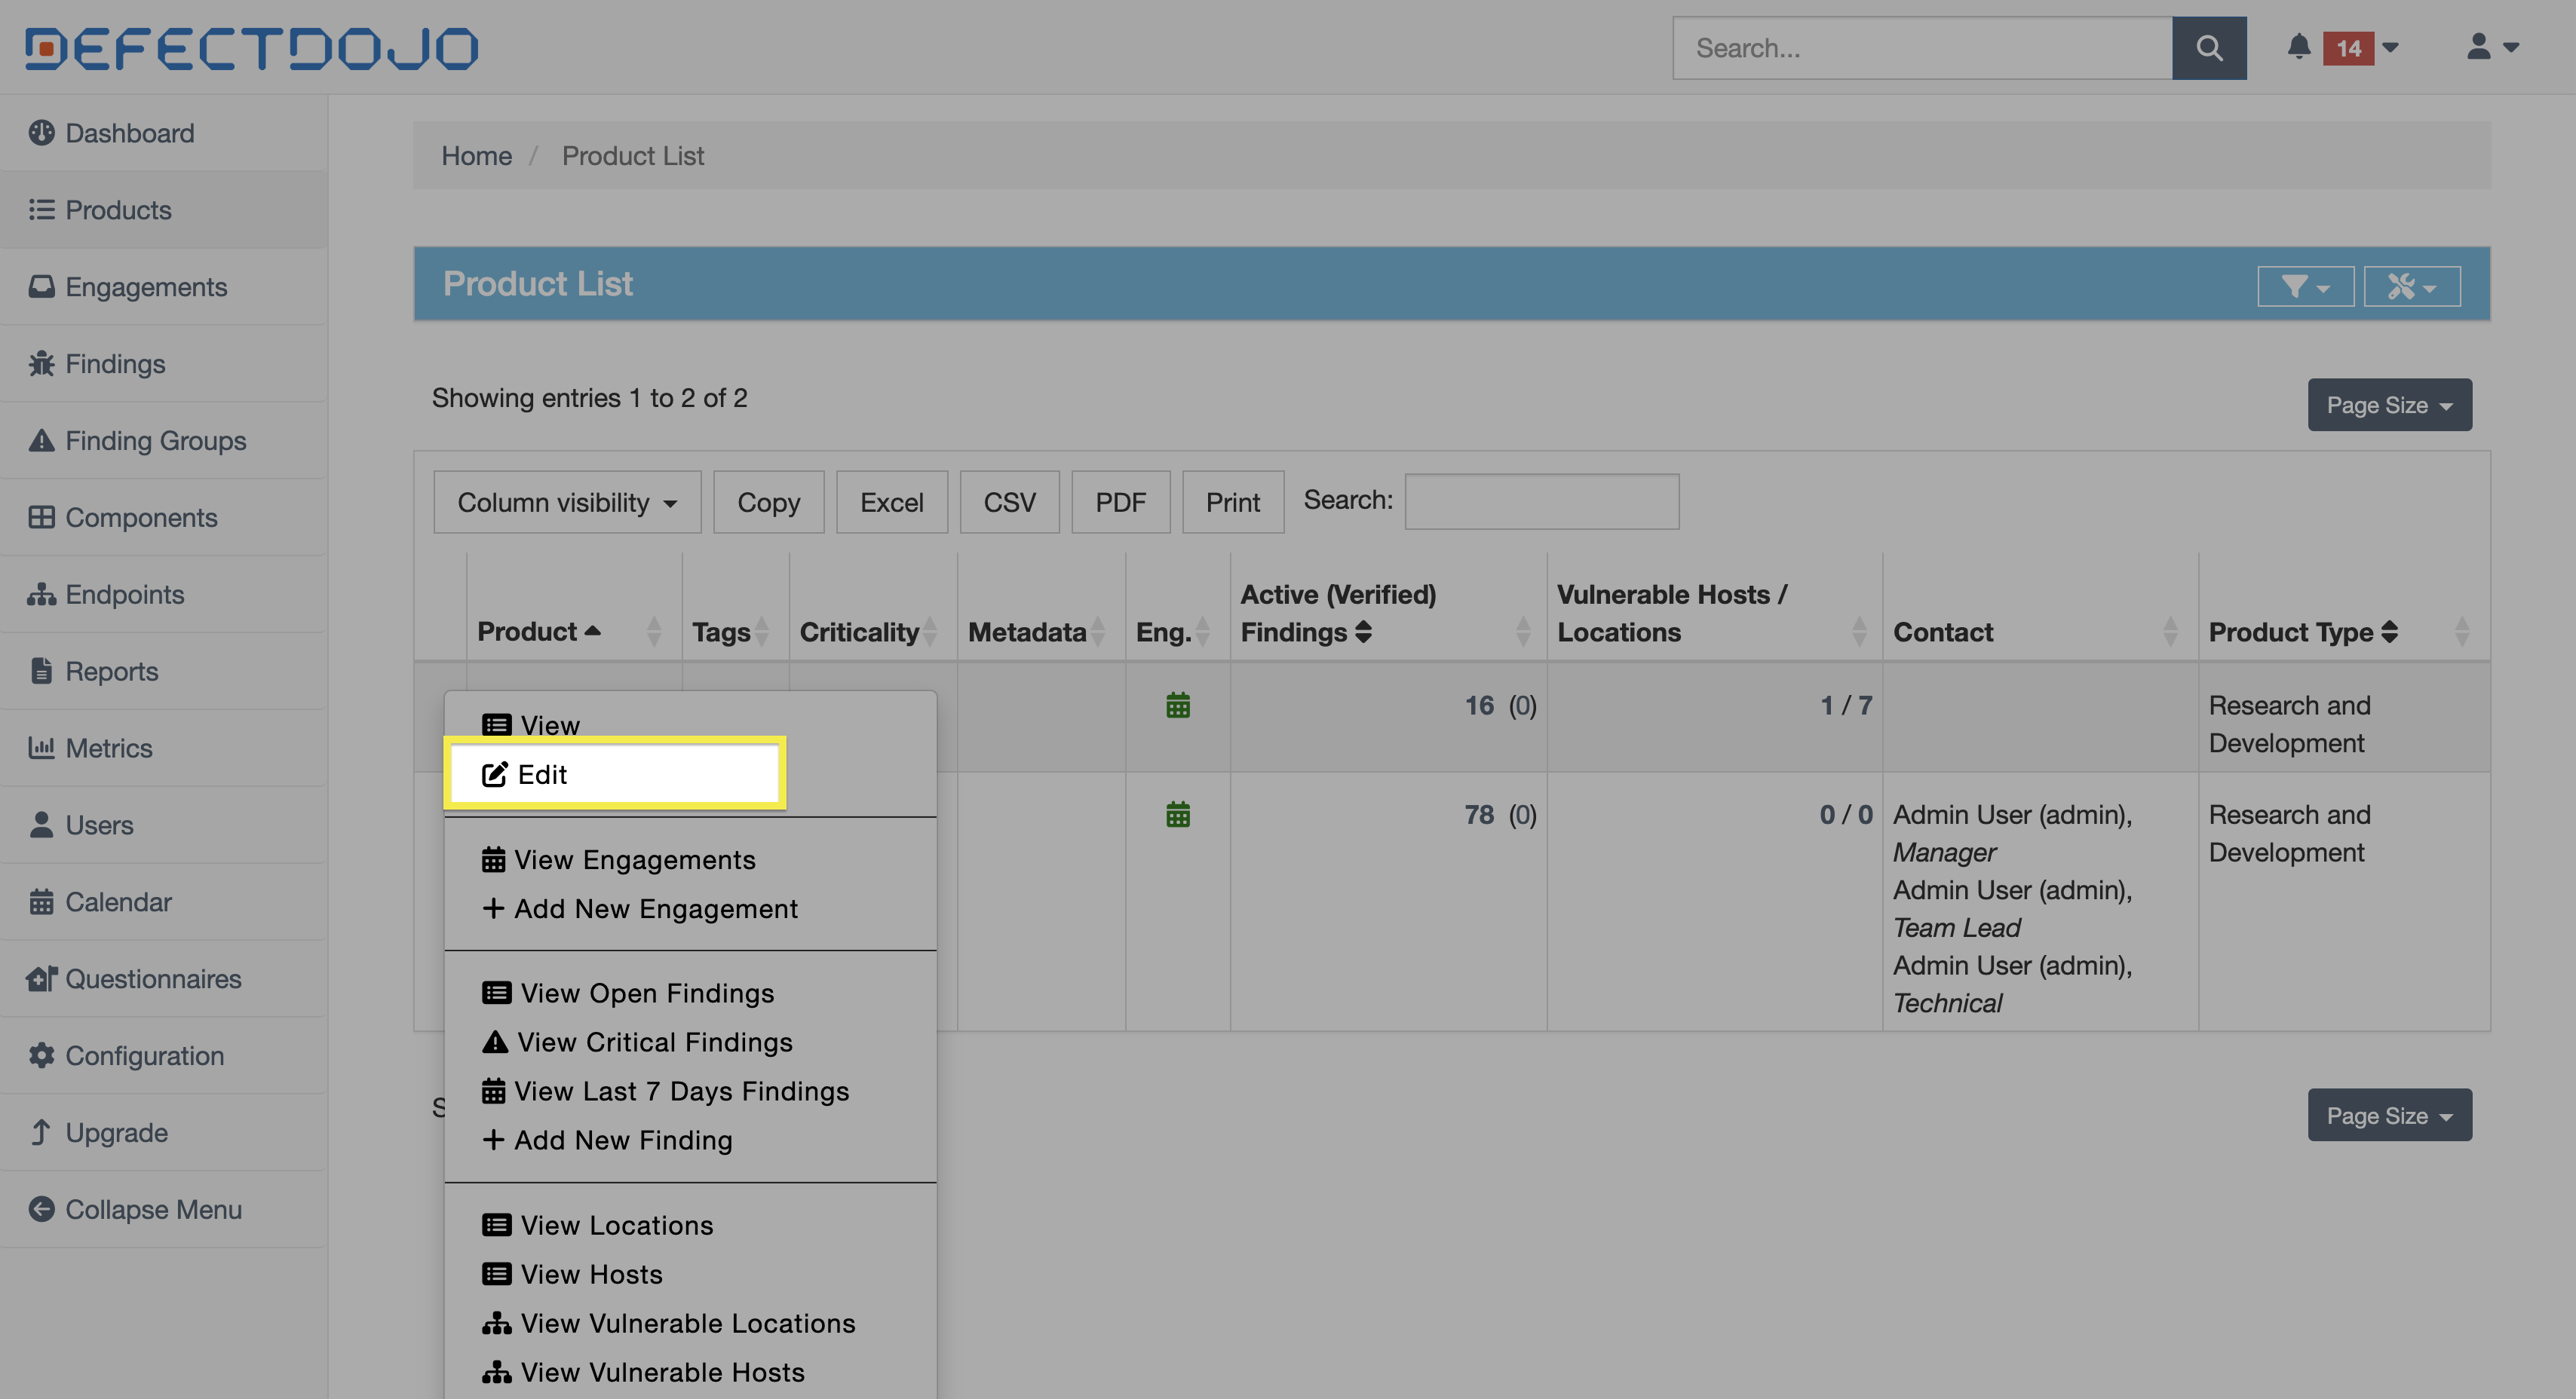The width and height of the screenshot is (2576, 1399).
Task: Export the table as PDF
Action: coord(1121,502)
